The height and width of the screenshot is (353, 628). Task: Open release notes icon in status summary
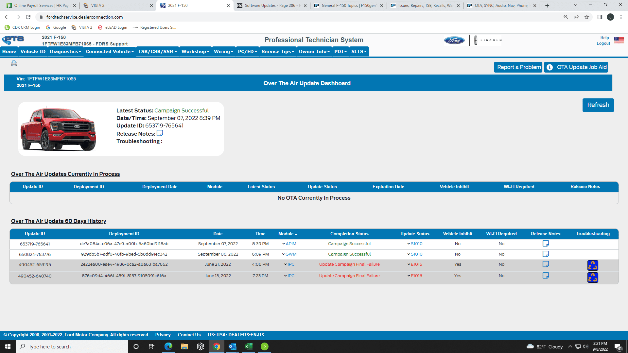tap(160, 133)
